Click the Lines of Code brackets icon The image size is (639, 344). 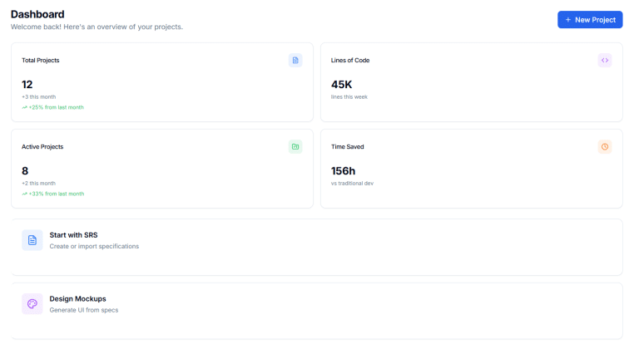click(x=605, y=60)
